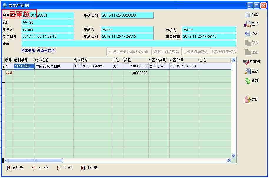Click the 关闭 (close) door icon
The width and height of the screenshot is (269, 178).
[248, 100]
